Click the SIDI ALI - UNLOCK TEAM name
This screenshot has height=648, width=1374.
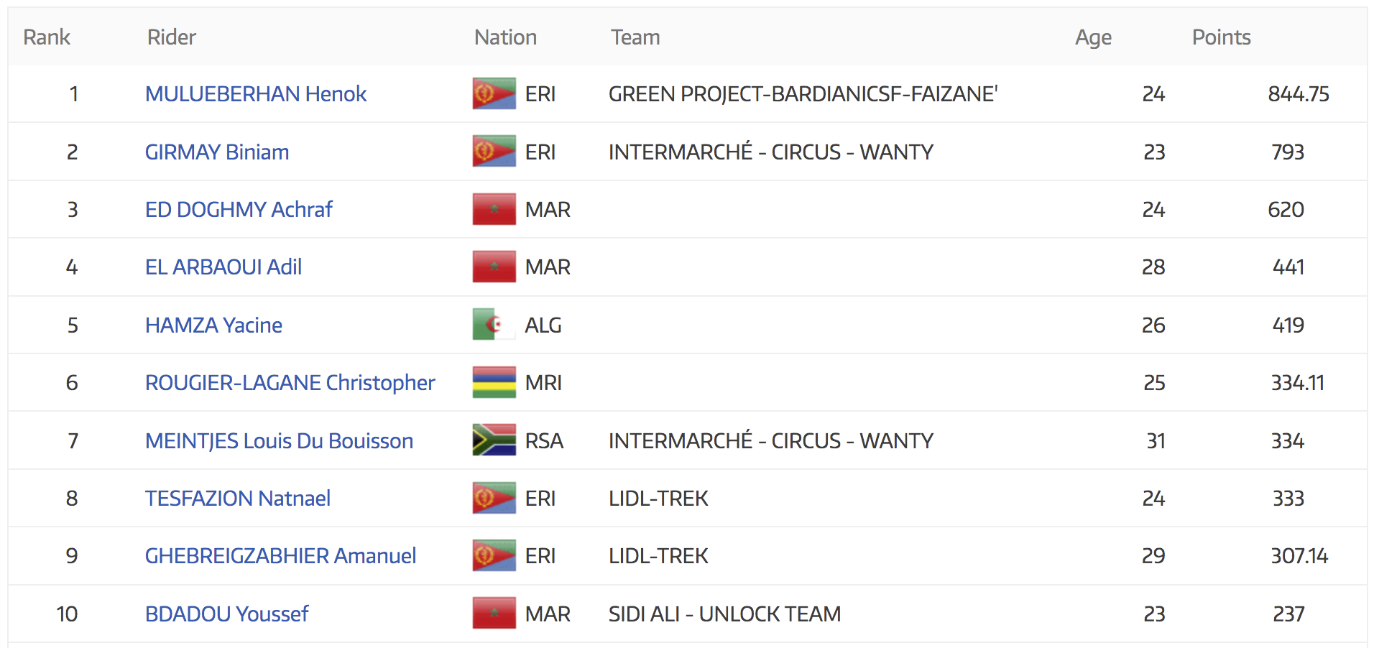pyautogui.click(x=724, y=614)
